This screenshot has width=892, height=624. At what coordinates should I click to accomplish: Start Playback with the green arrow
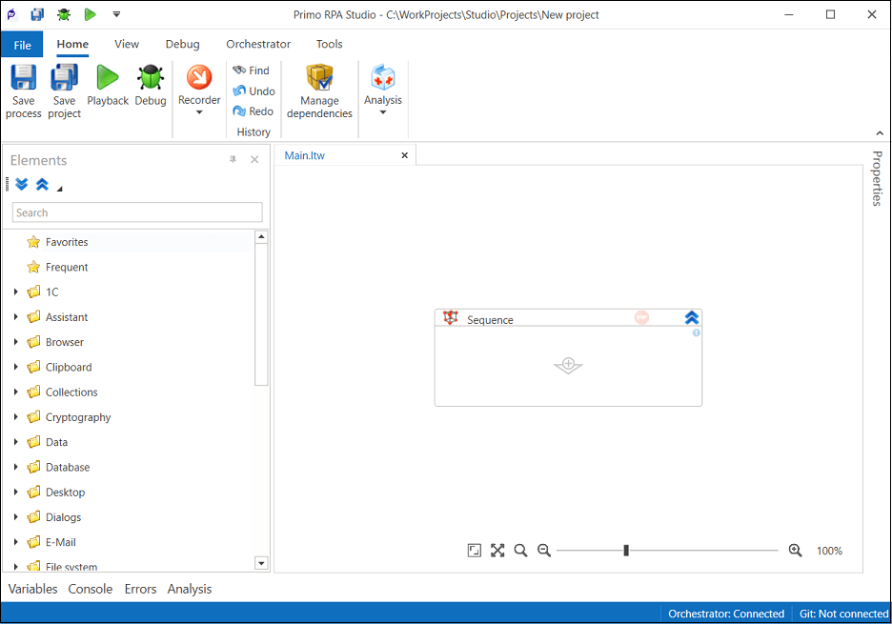tap(108, 78)
